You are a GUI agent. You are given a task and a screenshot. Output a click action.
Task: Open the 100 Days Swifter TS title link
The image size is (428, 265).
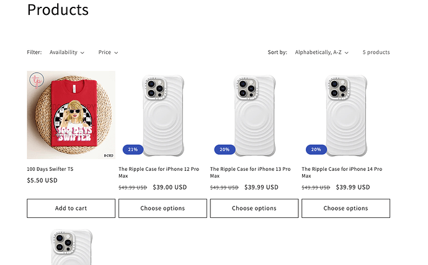50,169
